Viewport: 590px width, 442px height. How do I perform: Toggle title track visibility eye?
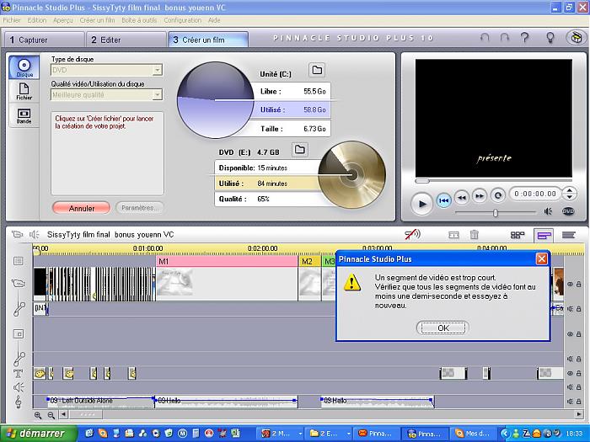[570, 373]
